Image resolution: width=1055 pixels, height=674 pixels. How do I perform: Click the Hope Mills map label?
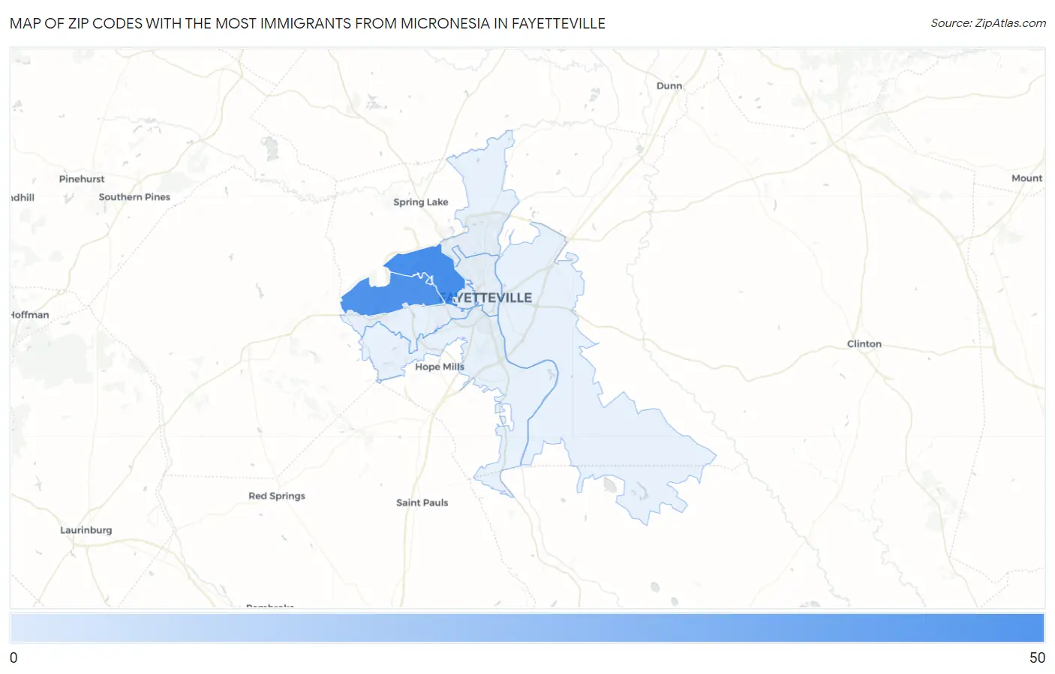pos(440,367)
